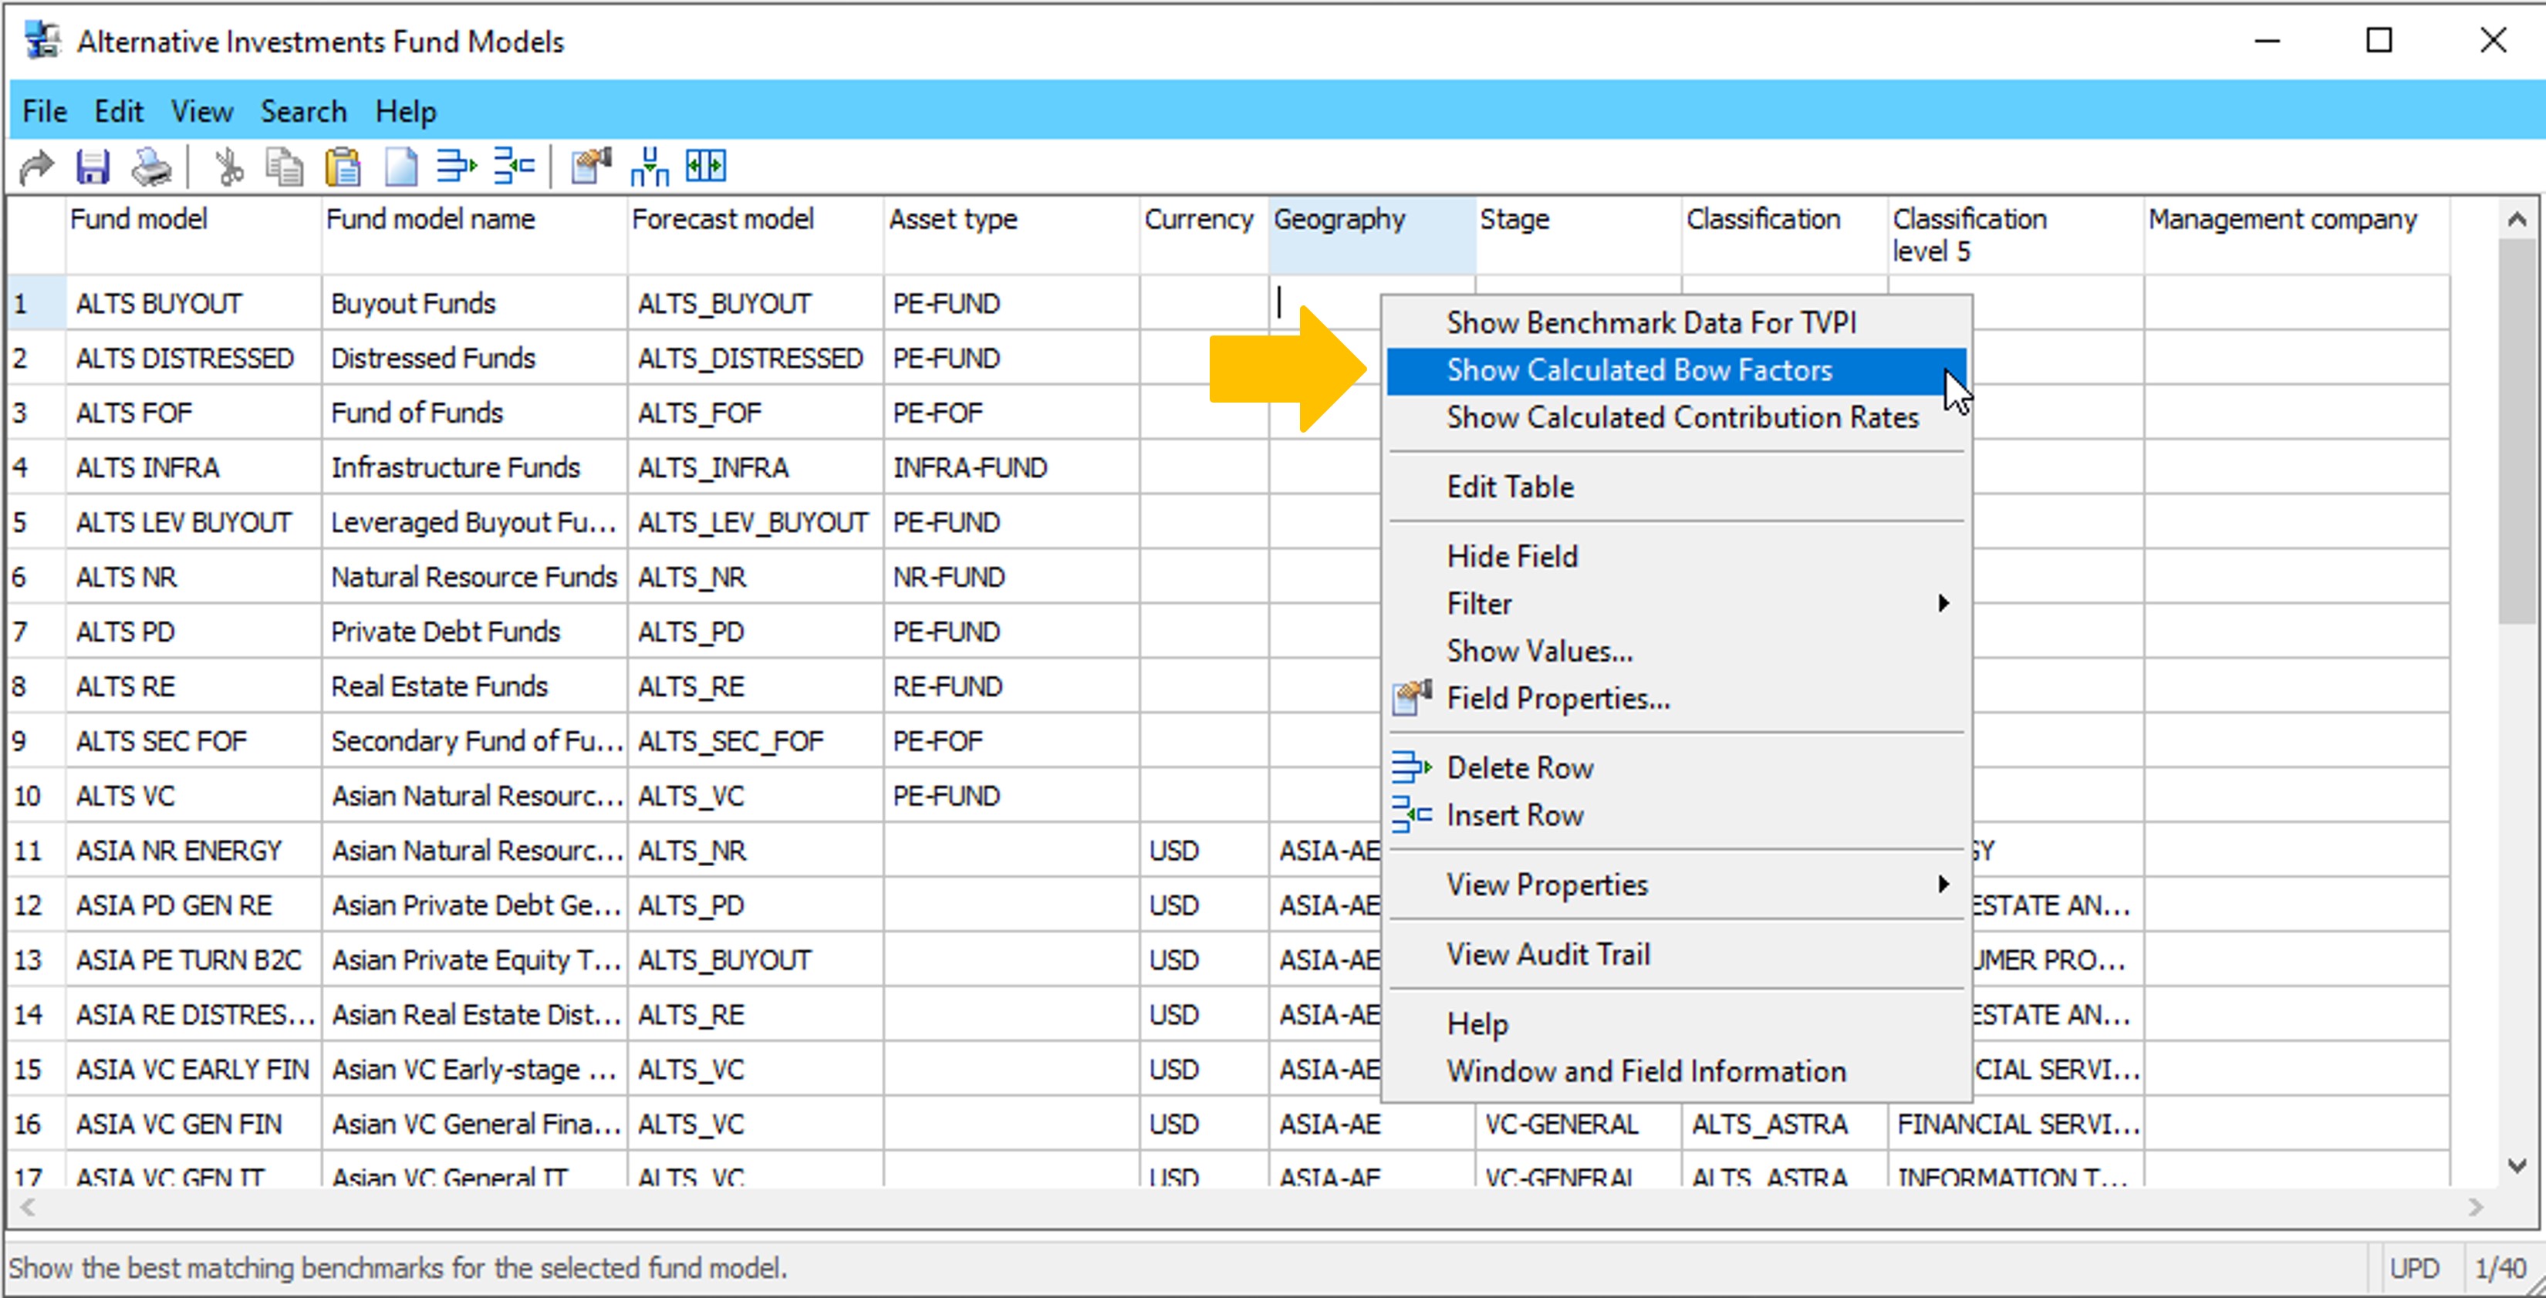
Task: Choose Hide Field in context menu
Action: click(x=1677, y=556)
